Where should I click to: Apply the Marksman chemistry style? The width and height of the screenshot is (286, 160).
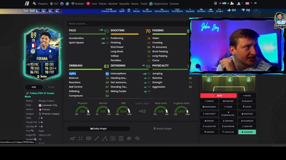(209, 107)
